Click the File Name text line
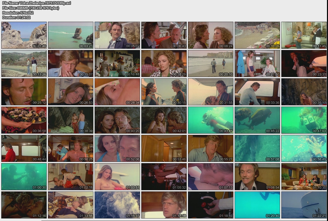The height and width of the screenshot is (221, 328). click(37, 3)
